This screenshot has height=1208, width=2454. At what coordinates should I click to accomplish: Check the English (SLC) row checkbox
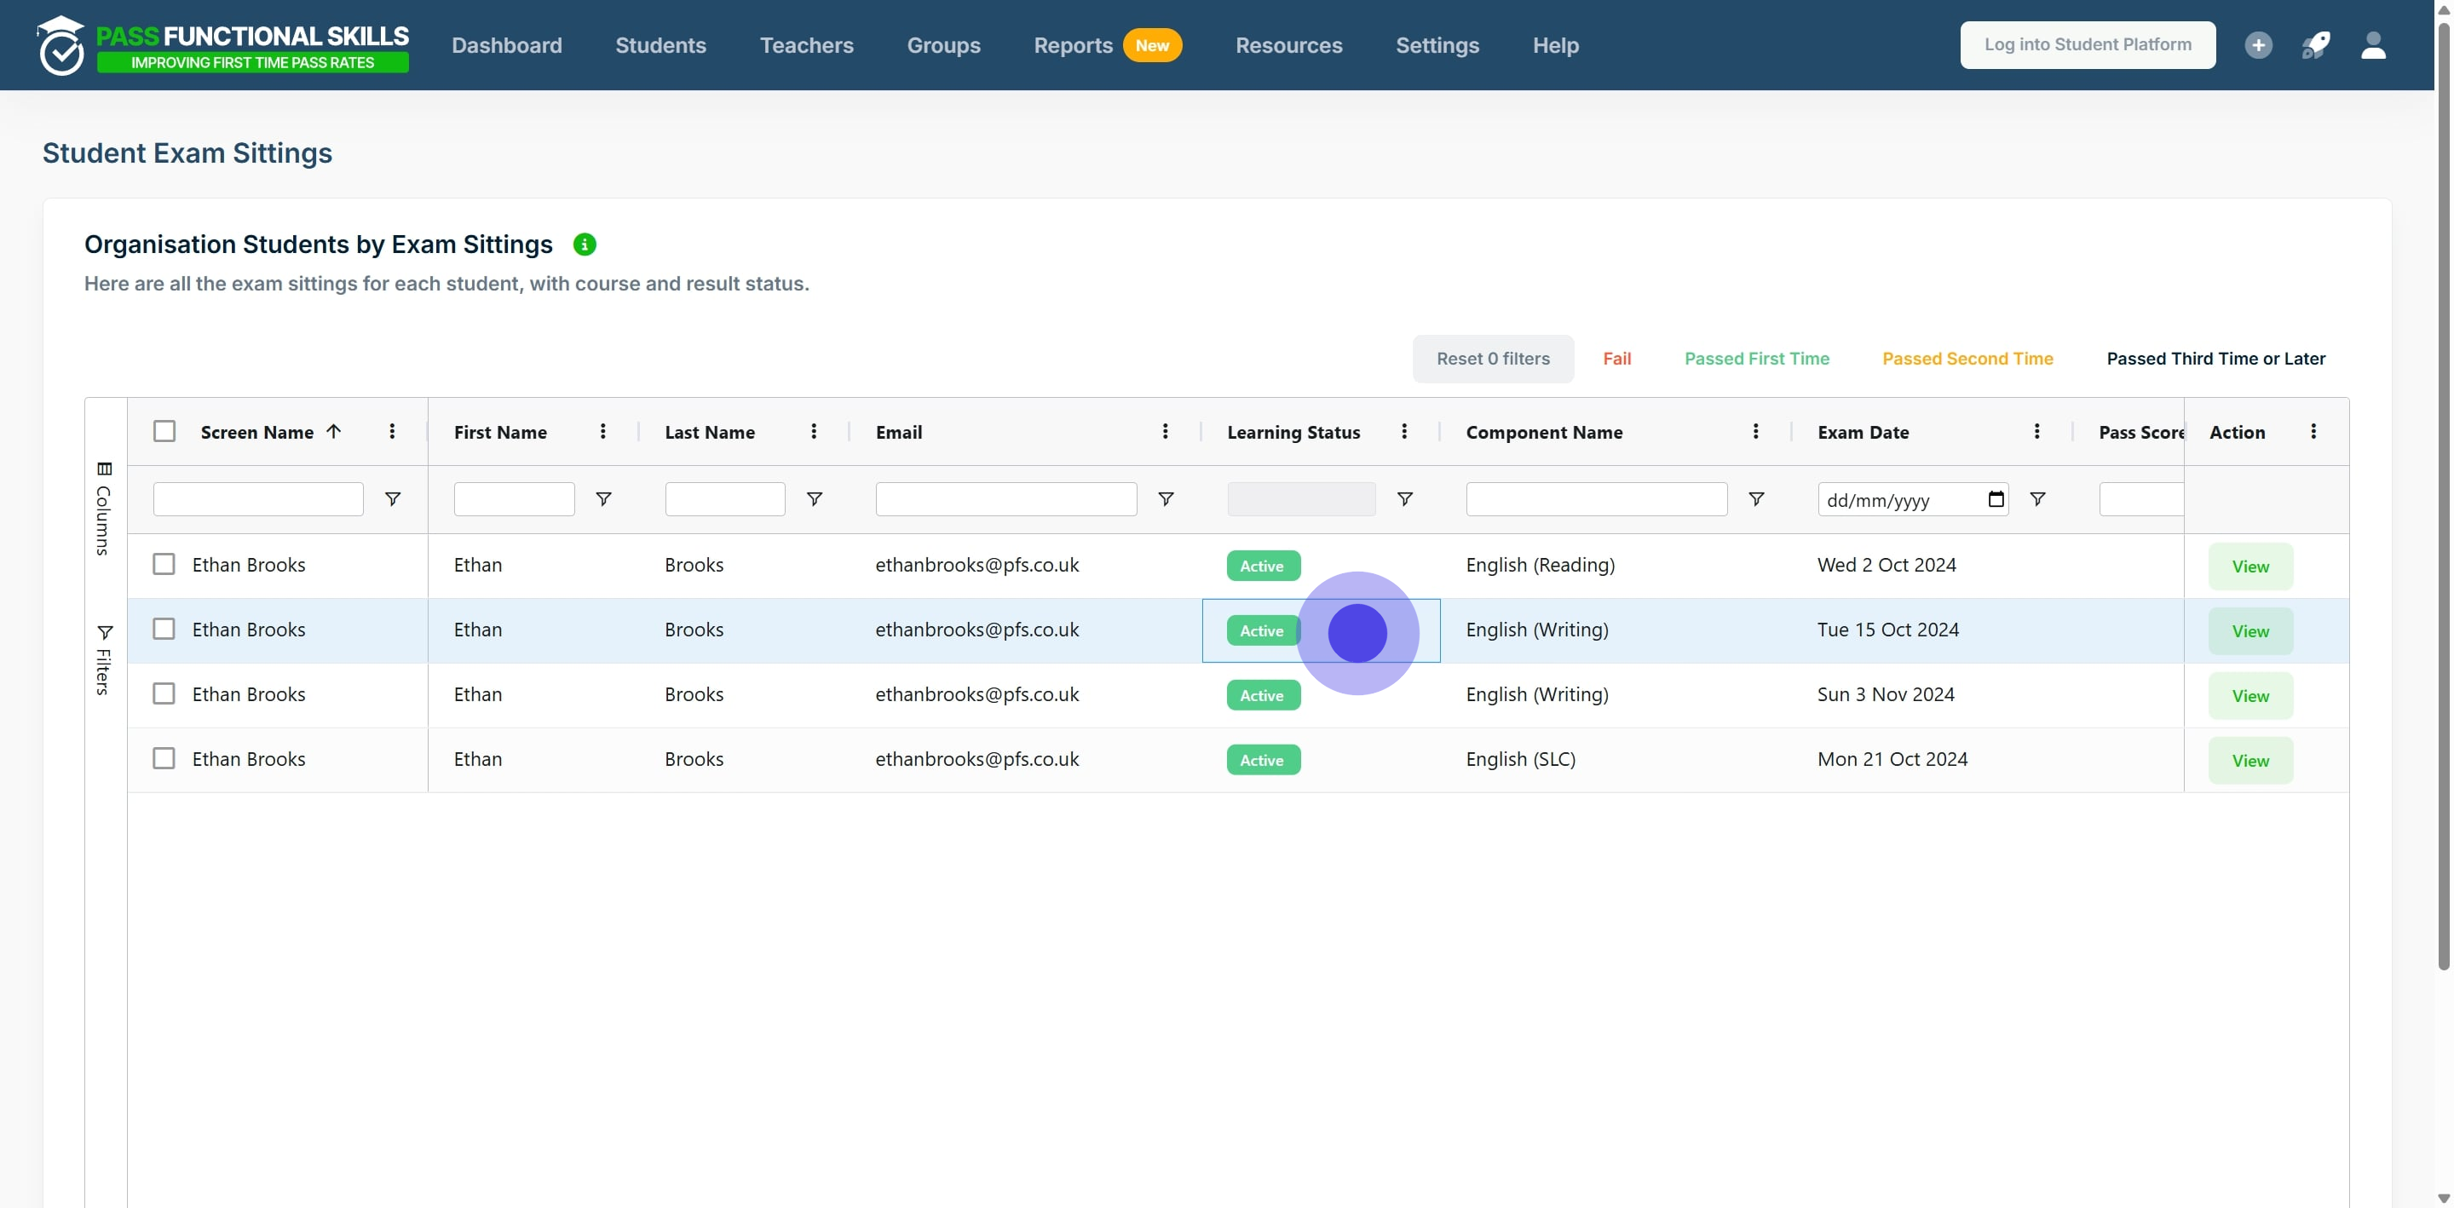(164, 759)
